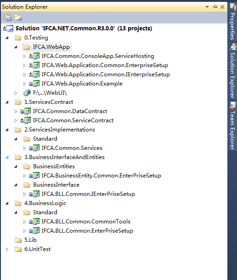237x280 pixels.
Task: Click the solution icon beside IFCA.NET.Common.R3.0.0
Action: click(8, 29)
